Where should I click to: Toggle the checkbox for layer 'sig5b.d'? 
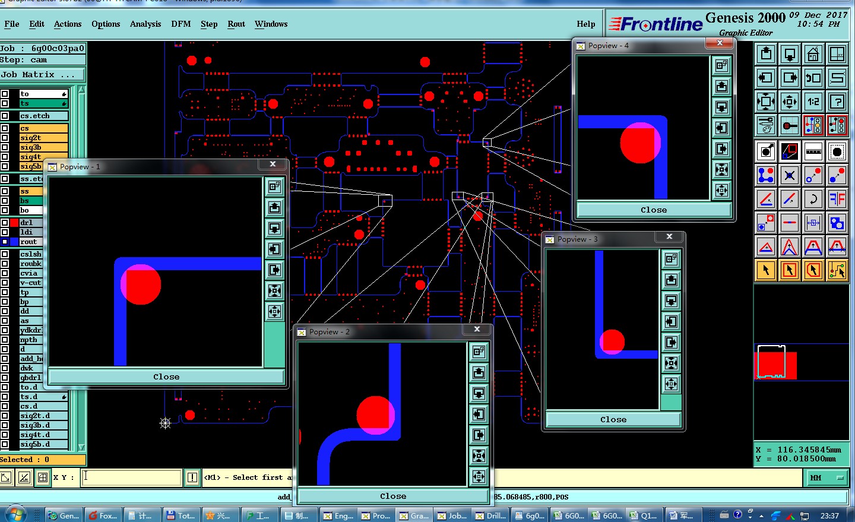coord(5,444)
